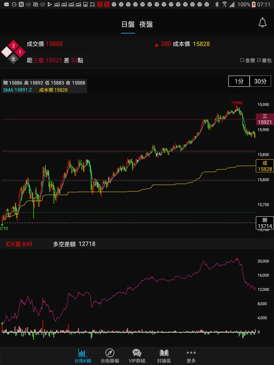Viewport: 274px width, 365px height.
Task: Tap the Wi-Fi status icon
Action: tap(224, 4)
